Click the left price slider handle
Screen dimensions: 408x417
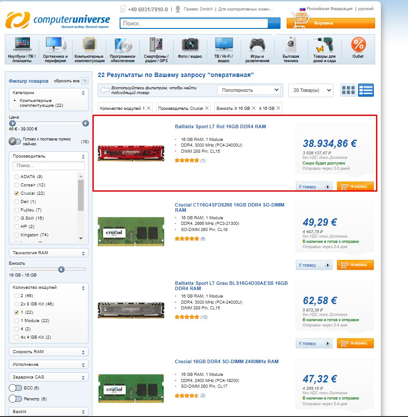[x=12, y=123]
